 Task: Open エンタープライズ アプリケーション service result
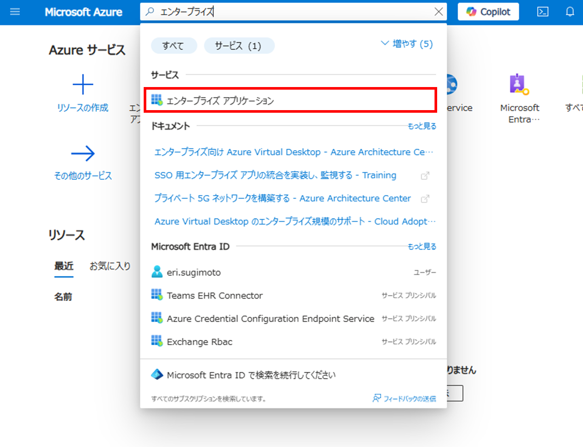(290, 101)
